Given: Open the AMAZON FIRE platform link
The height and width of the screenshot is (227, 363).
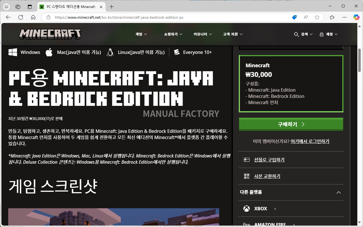Looking at the screenshot, I should click(x=270, y=224).
